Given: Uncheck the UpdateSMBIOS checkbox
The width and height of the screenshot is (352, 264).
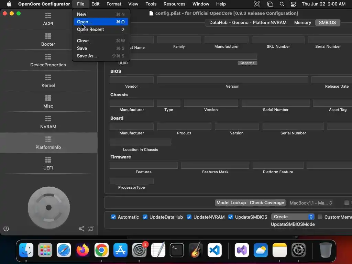Looking at the screenshot, I should [x=231, y=217].
